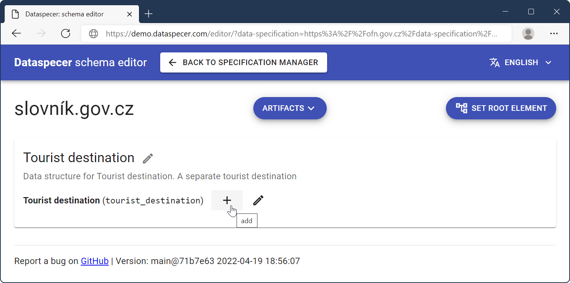The width and height of the screenshot is (570, 283).
Task: Open the GitHub bug report link
Action: 95,261
